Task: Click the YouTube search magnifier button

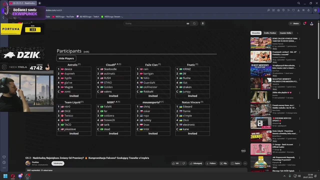Action: click(194, 23)
